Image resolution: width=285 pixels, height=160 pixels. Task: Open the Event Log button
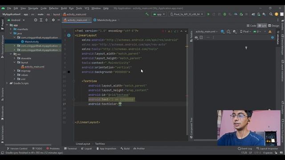[245, 148]
